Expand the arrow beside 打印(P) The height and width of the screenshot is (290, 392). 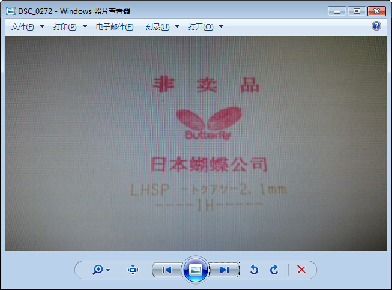point(85,27)
